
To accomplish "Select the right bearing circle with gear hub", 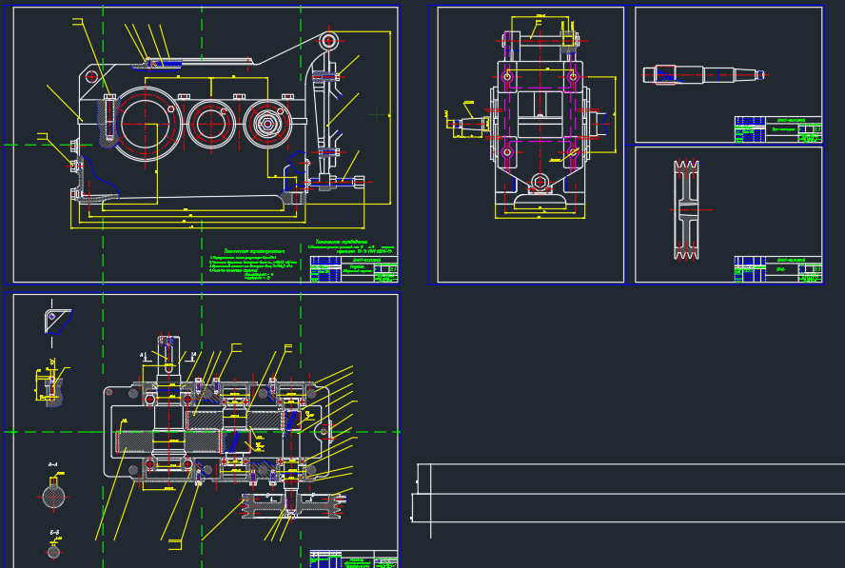I will point(267,124).
